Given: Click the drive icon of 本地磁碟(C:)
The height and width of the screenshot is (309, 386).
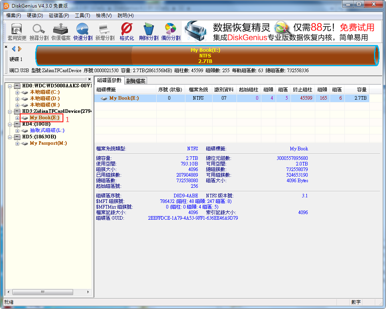Looking at the screenshot, I should click(25, 93).
